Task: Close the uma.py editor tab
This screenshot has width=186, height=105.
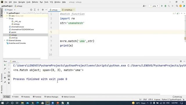Action: click(x=59, y=10)
